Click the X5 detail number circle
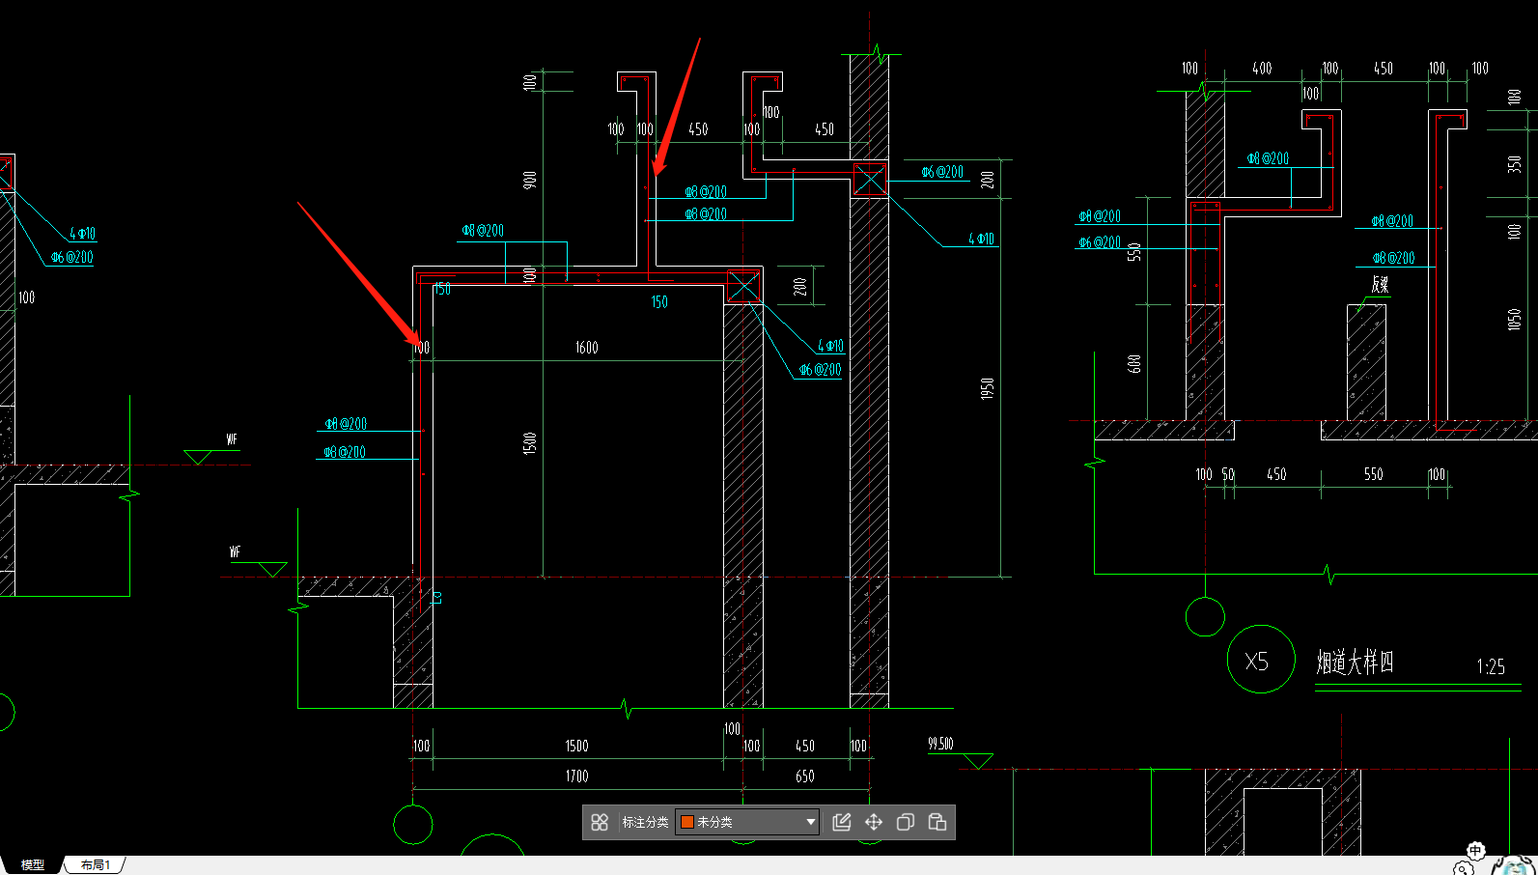1538x875 pixels. pos(1260,660)
